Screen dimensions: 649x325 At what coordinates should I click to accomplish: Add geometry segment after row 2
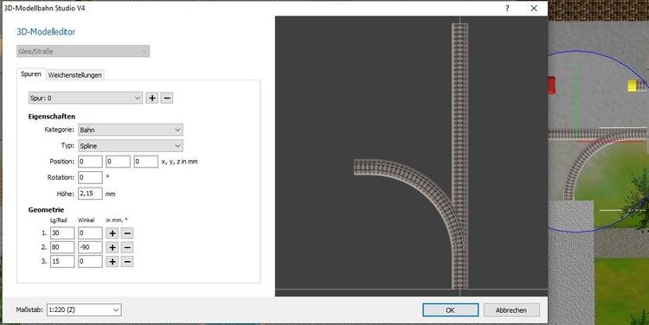click(x=112, y=247)
